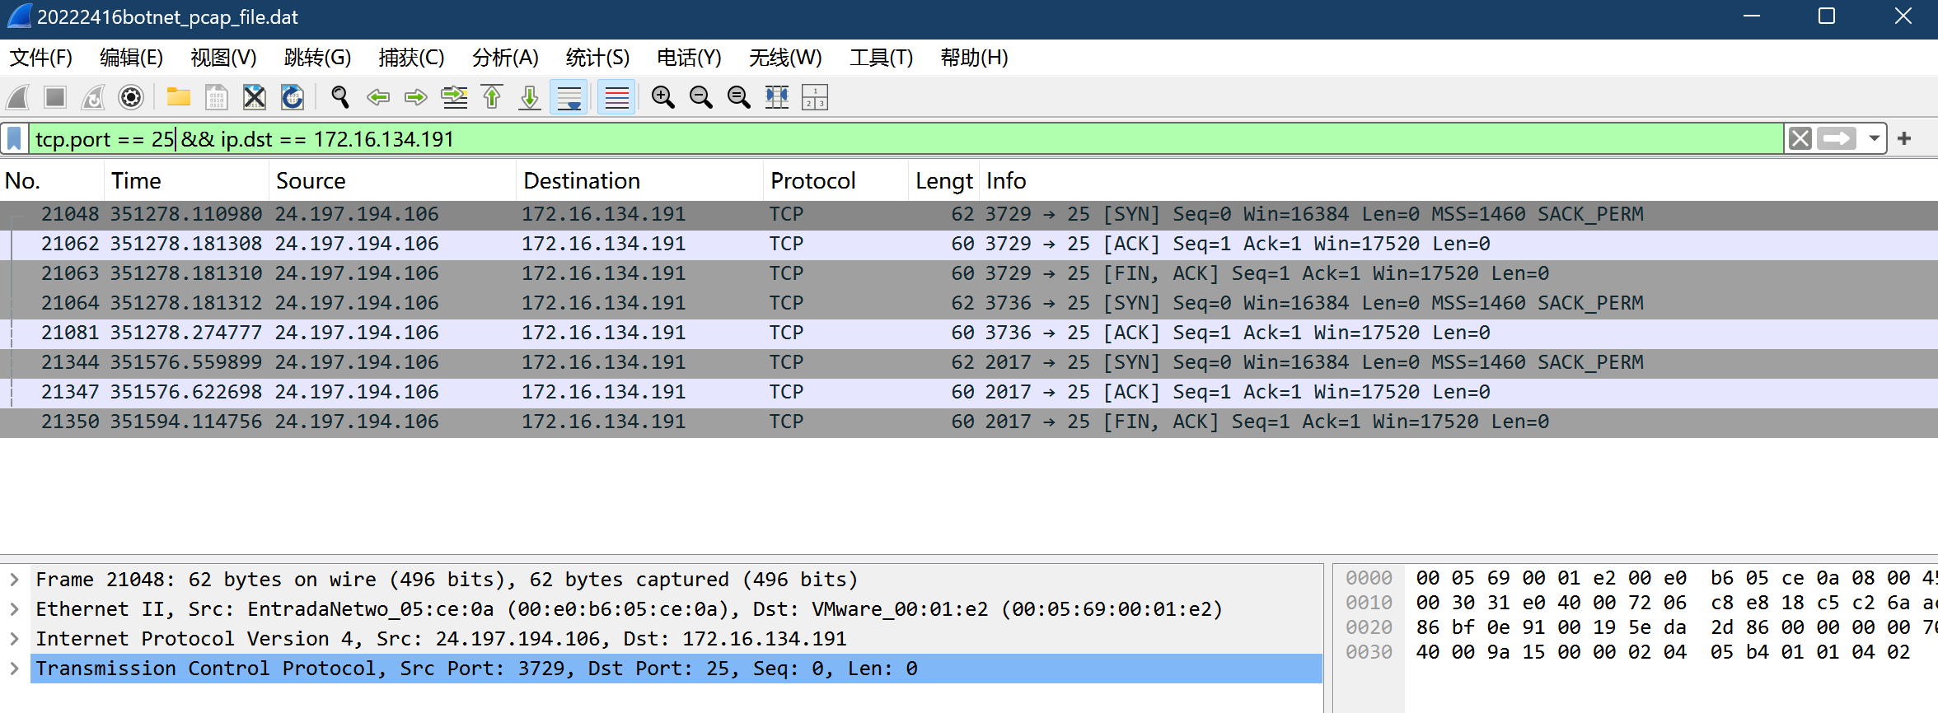Image resolution: width=1938 pixels, height=713 pixels.
Task: Start capturing packets with shark fin icon
Action: tap(18, 97)
